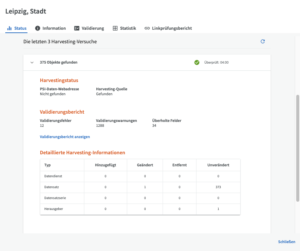300x251 pixels.
Task: Click the checklist icon beside Validierung
Action: pyautogui.click(x=77, y=28)
